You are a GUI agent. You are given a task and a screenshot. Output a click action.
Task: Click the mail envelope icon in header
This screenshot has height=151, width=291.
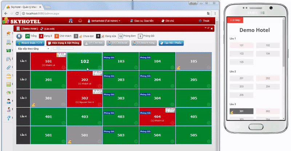click(80, 21)
